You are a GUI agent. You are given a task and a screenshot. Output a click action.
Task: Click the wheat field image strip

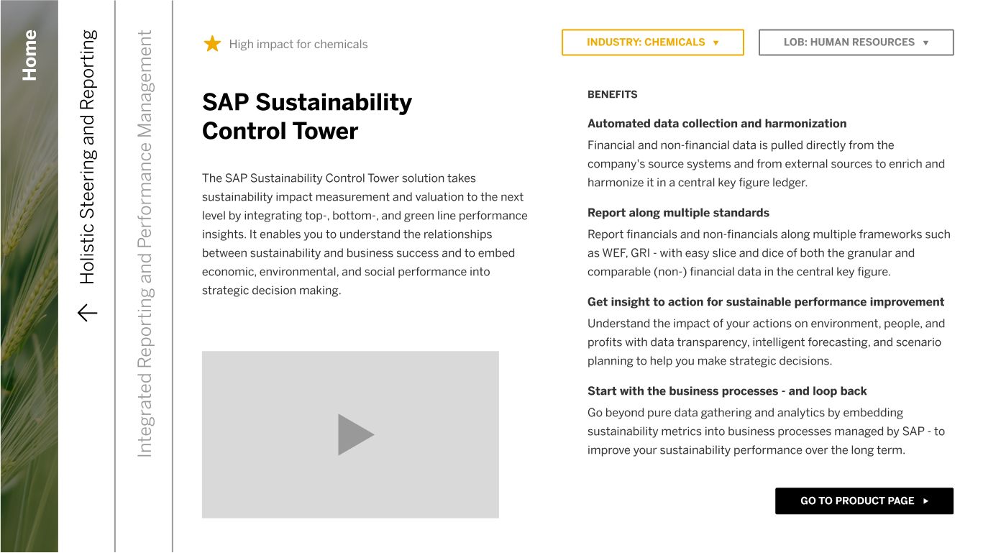[29, 324]
